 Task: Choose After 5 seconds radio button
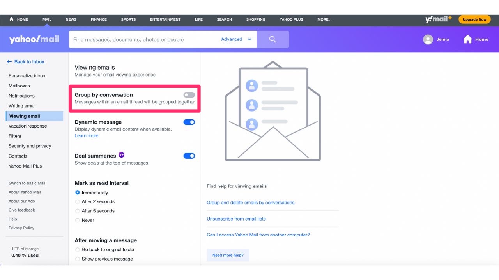78,211
